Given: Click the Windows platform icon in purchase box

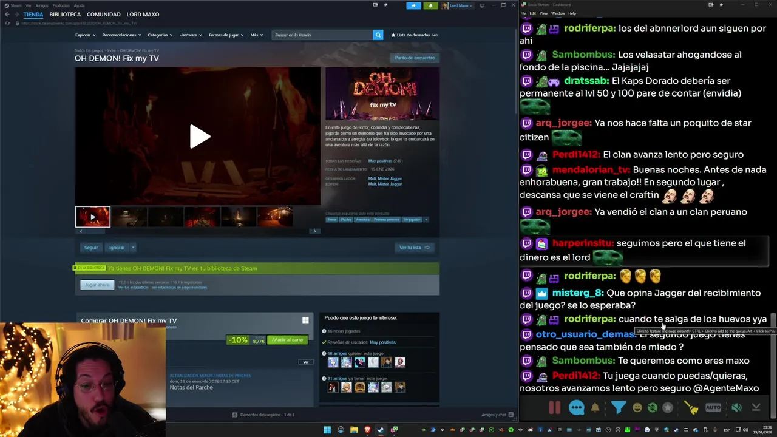Looking at the screenshot, I should click(x=305, y=320).
